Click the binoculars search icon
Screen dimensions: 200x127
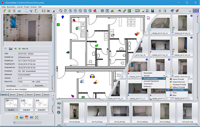click(x=120, y=11)
